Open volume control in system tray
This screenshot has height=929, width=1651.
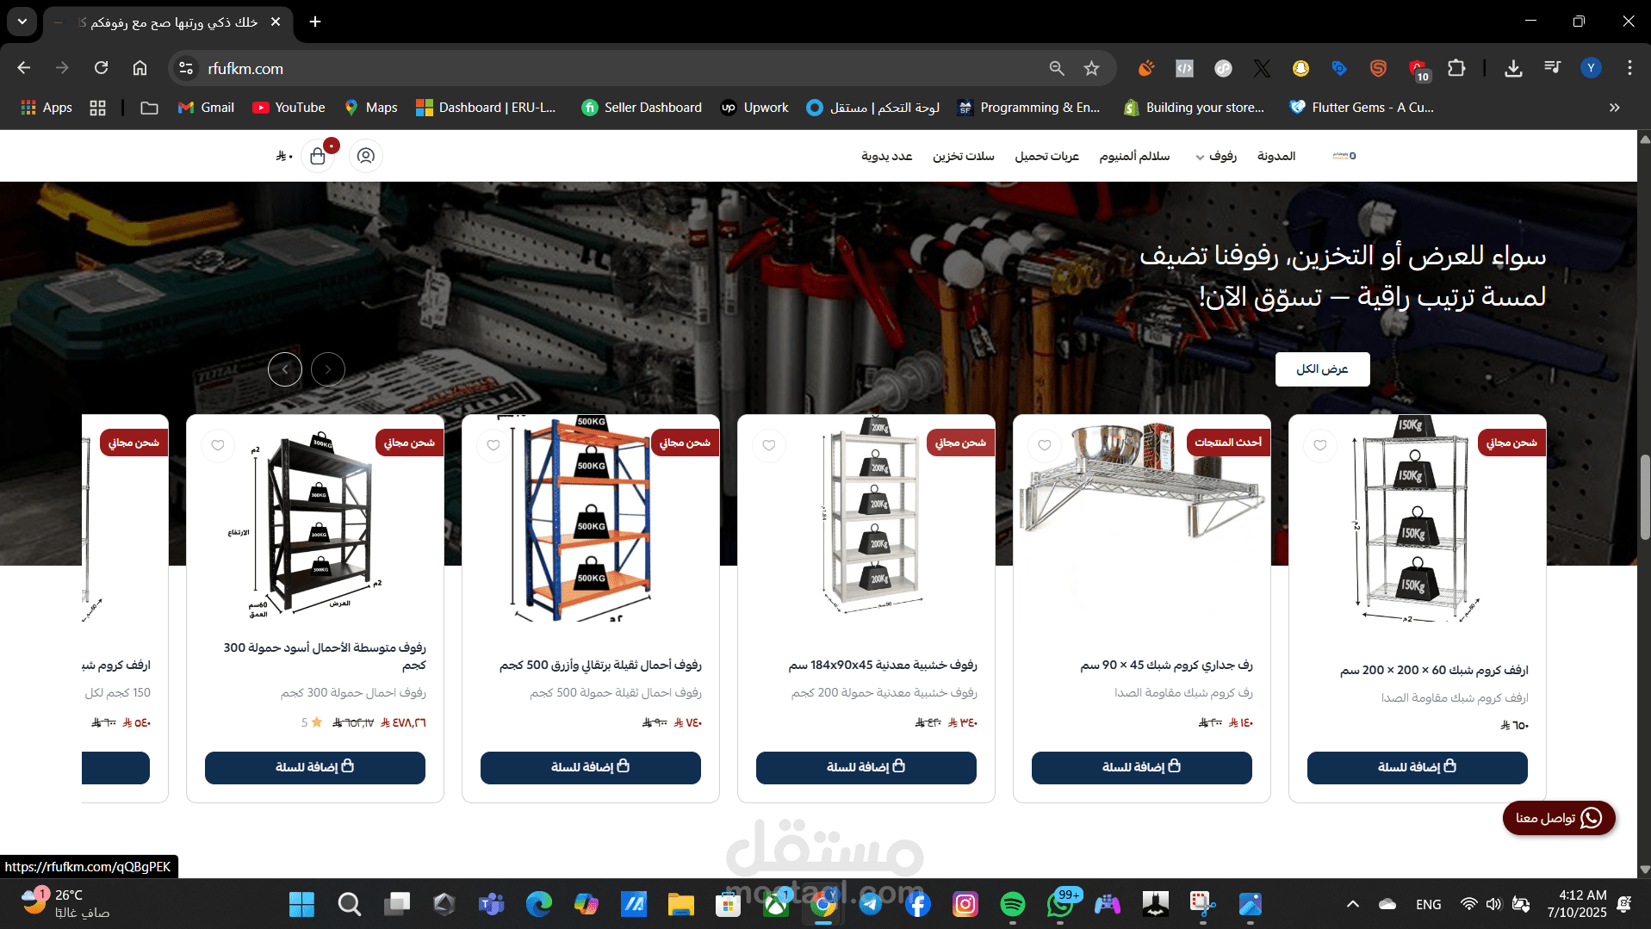1493,904
